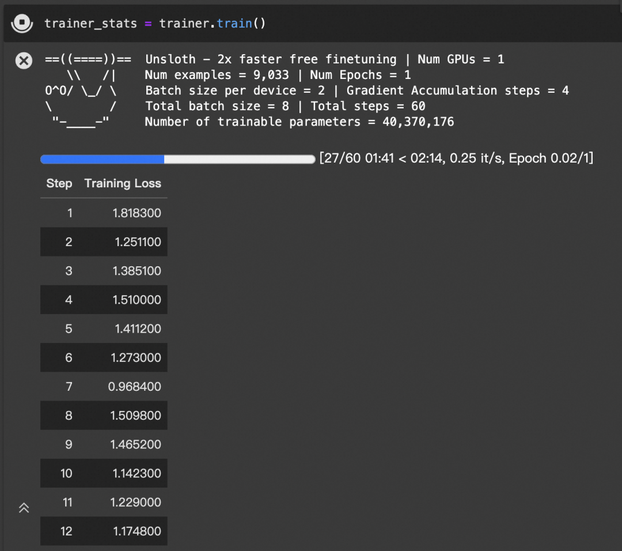Stop the running trainer.train() cell

(22, 22)
